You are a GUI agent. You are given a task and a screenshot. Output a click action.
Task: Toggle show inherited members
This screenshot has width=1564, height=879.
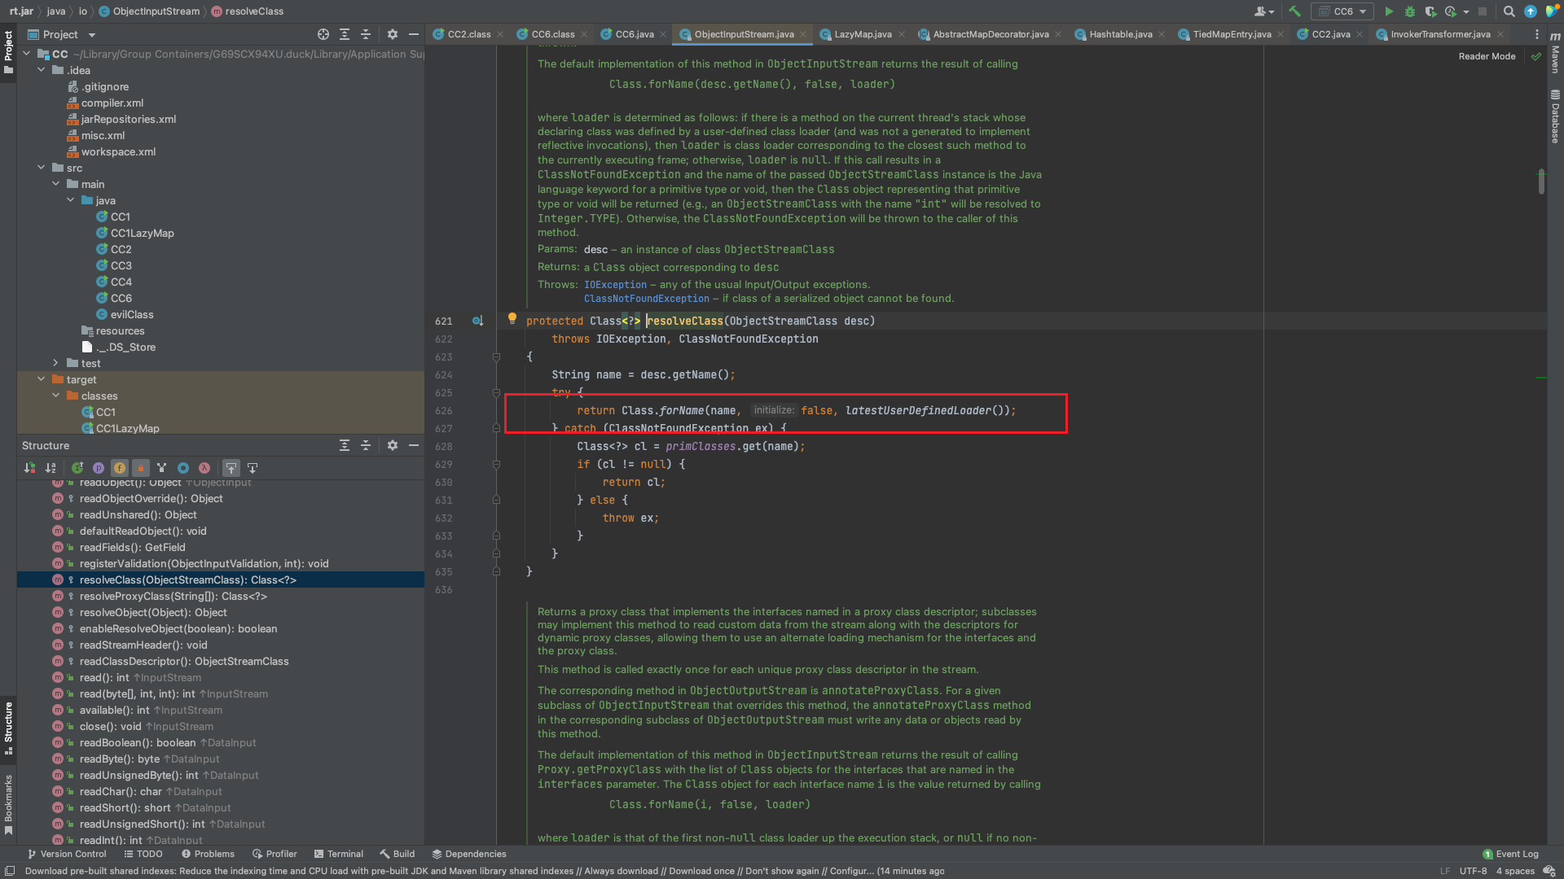click(77, 468)
